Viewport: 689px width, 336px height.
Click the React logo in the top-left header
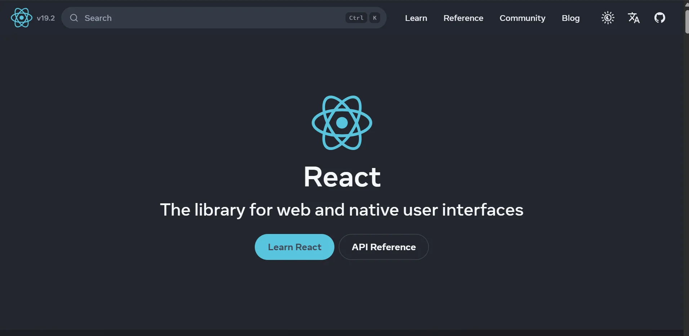pos(21,18)
